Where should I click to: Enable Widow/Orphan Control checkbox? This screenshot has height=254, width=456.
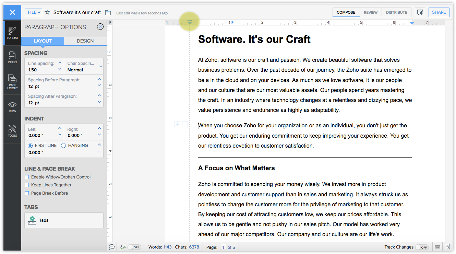(x=27, y=177)
